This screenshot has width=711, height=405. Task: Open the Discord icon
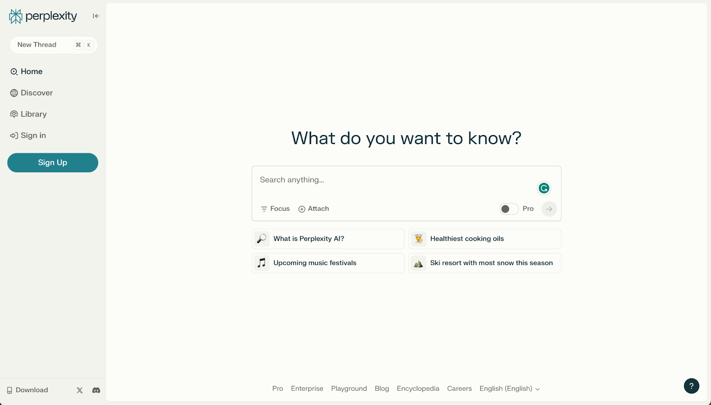click(x=96, y=390)
